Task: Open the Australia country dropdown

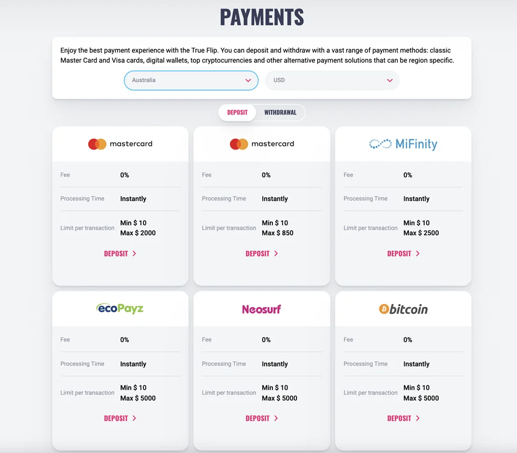Action: click(191, 80)
